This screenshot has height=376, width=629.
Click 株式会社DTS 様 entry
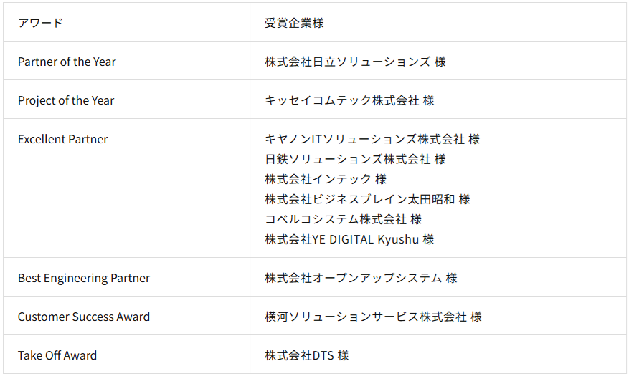click(307, 355)
